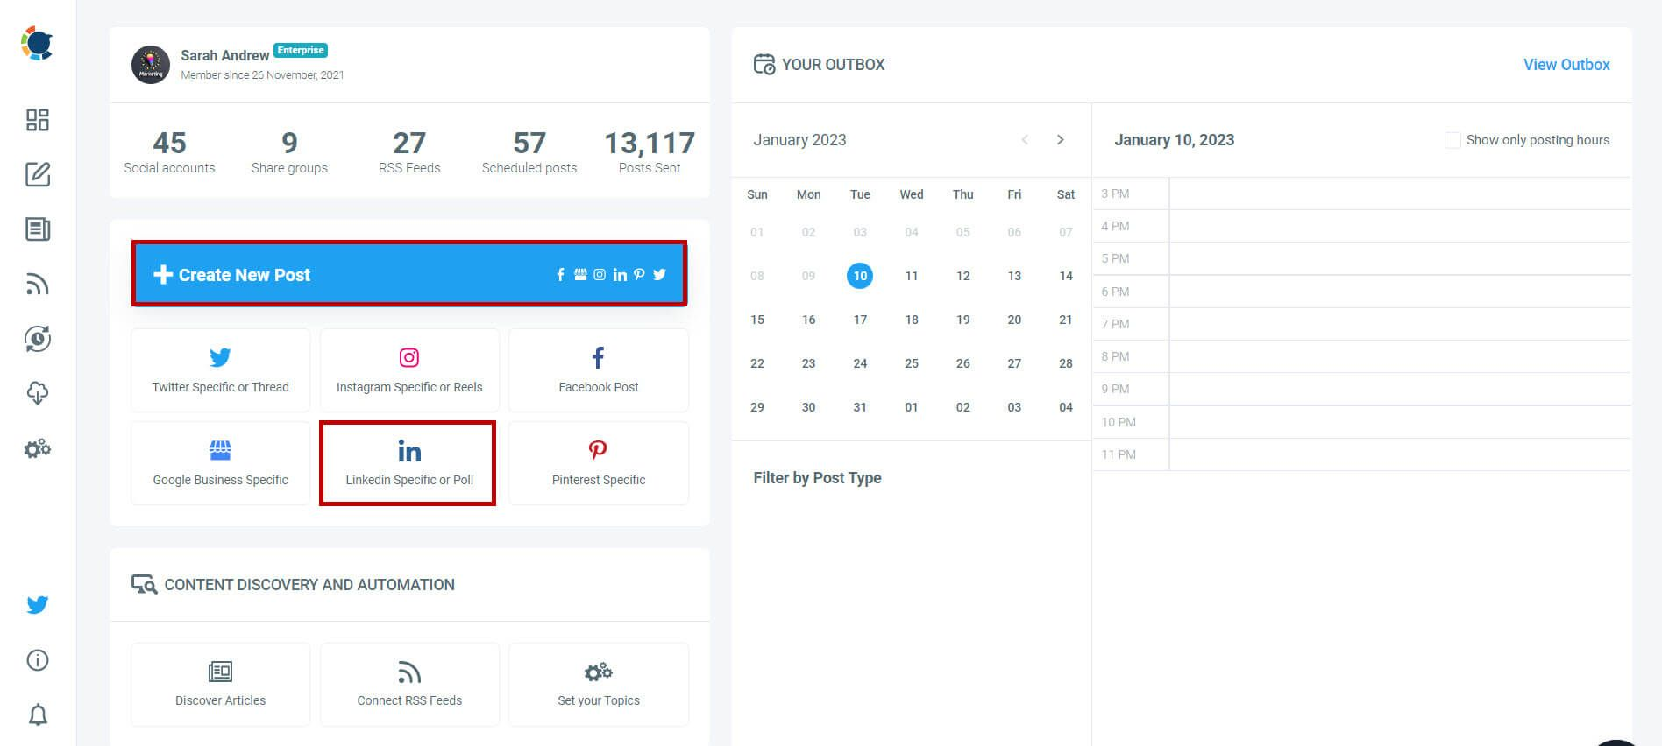Go to next month with right chevron
Viewport: 1662px width, 746px height.
[1061, 140]
